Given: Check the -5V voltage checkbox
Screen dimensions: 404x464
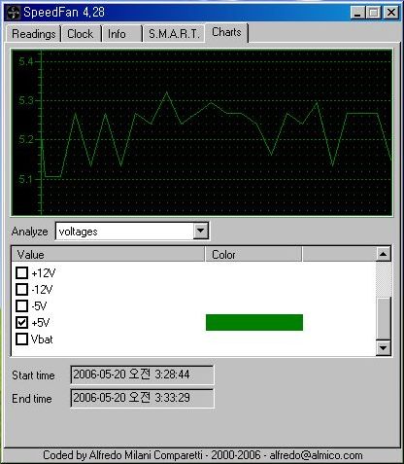Looking at the screenshot, I should point(21,305).
